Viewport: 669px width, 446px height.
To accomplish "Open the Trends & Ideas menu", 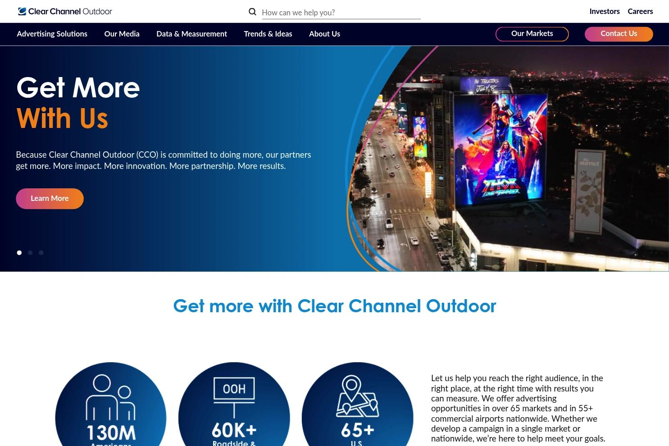I will (268, 34).
